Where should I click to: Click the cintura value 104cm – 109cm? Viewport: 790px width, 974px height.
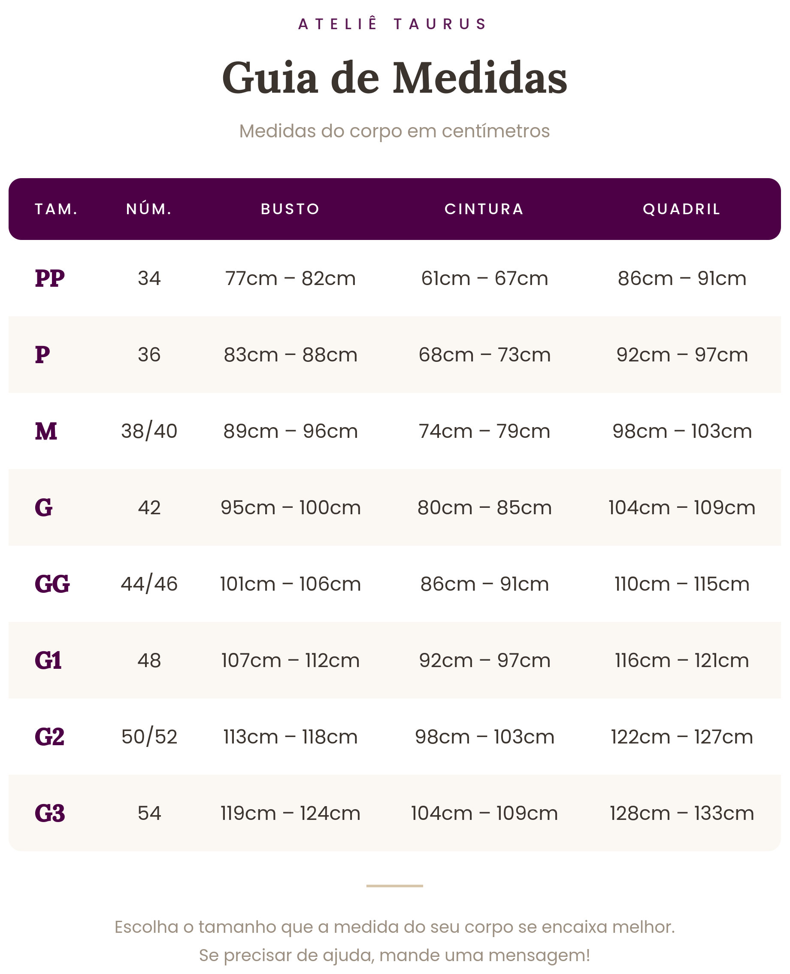click(484, 813)
